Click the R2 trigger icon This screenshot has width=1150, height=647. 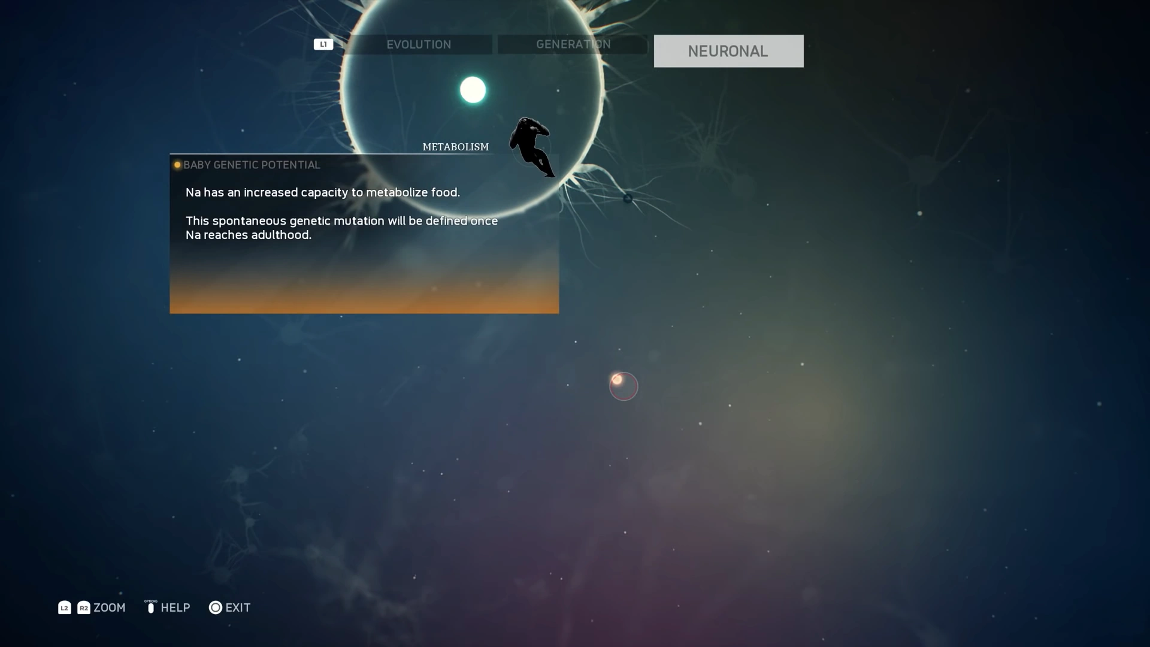(x=84, y=607)
